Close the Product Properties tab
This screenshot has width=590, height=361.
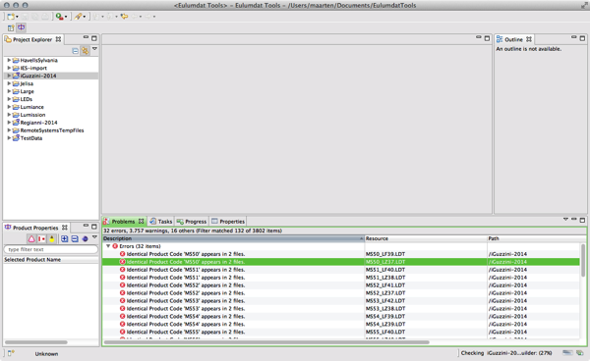[65, 228]
